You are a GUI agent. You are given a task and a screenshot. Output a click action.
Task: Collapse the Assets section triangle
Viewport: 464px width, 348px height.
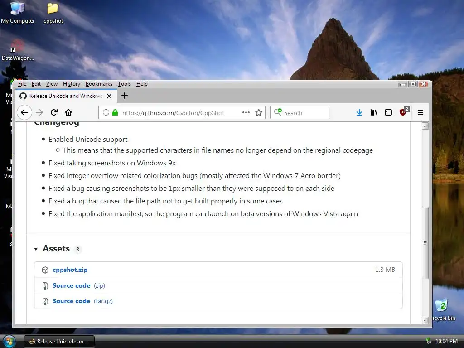coord(36,249)
